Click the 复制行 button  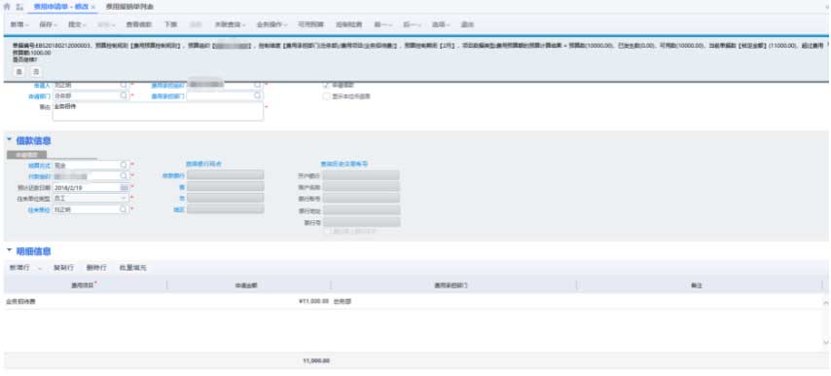[x=63, y=268]
